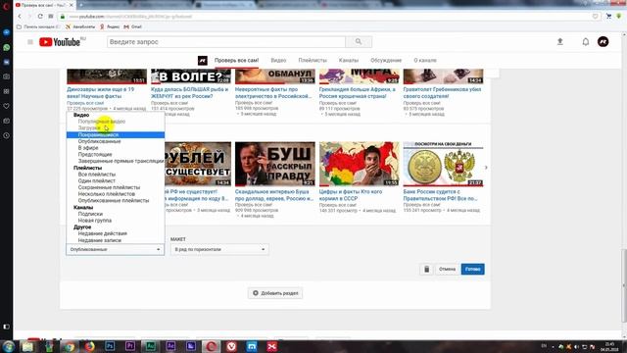This screenshot has width=627, height=353.
Task: Open the Opera sidebar history clock
Action: click(7, 135)
